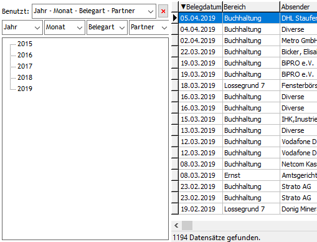Open the Belegart dropdown
317x242 pixels.
(x=122, y=27)
